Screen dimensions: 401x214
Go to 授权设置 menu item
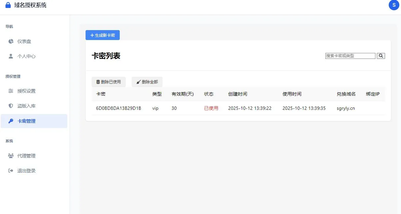(26, 91)
